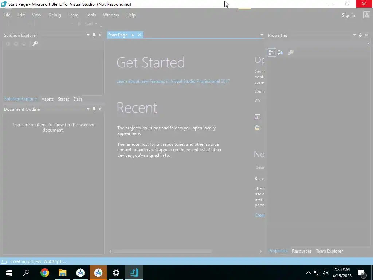This screenshot has height=280, width=373.
Task: Click the Start Page right scroll arrow
Action: 261,252
